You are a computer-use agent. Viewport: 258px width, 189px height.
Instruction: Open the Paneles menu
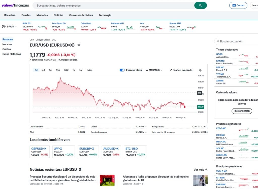[26, 15]
